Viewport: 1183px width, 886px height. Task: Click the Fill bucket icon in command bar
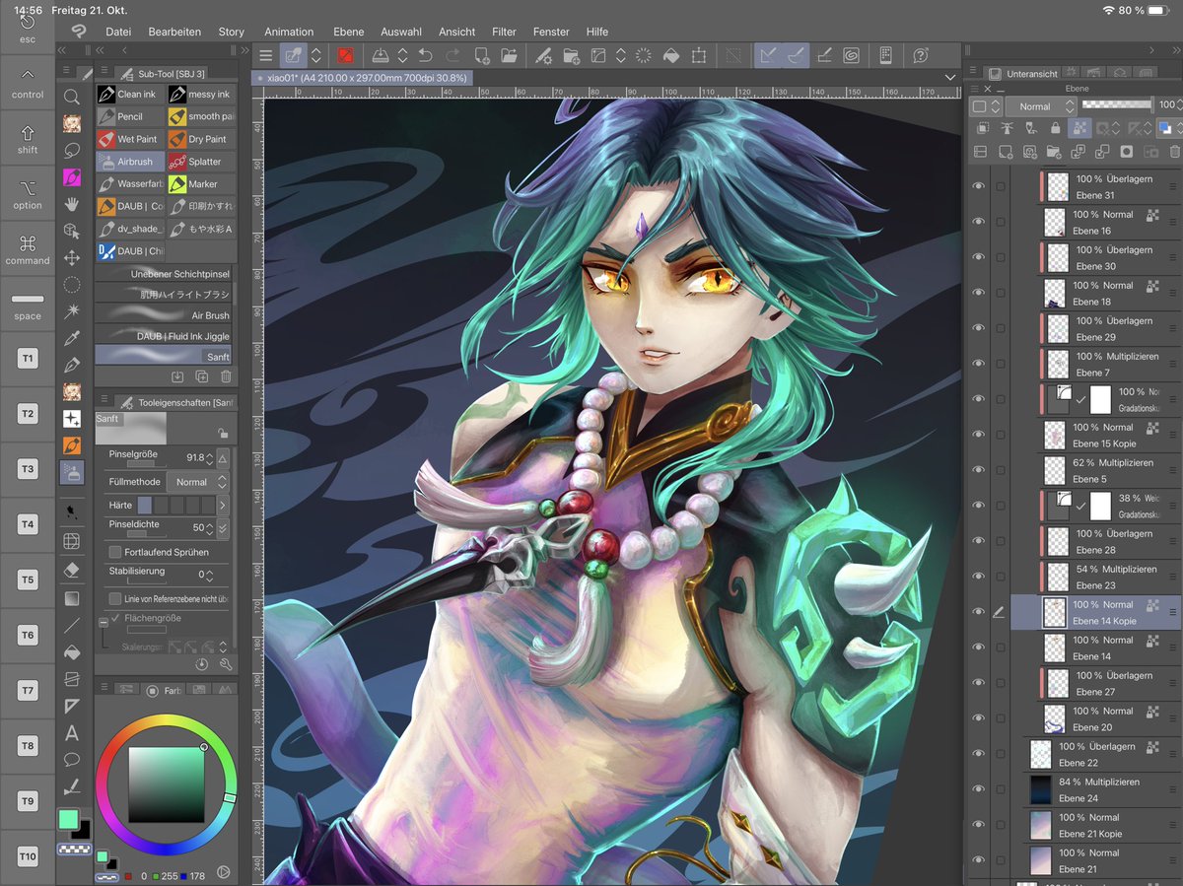tap(670, 56)
